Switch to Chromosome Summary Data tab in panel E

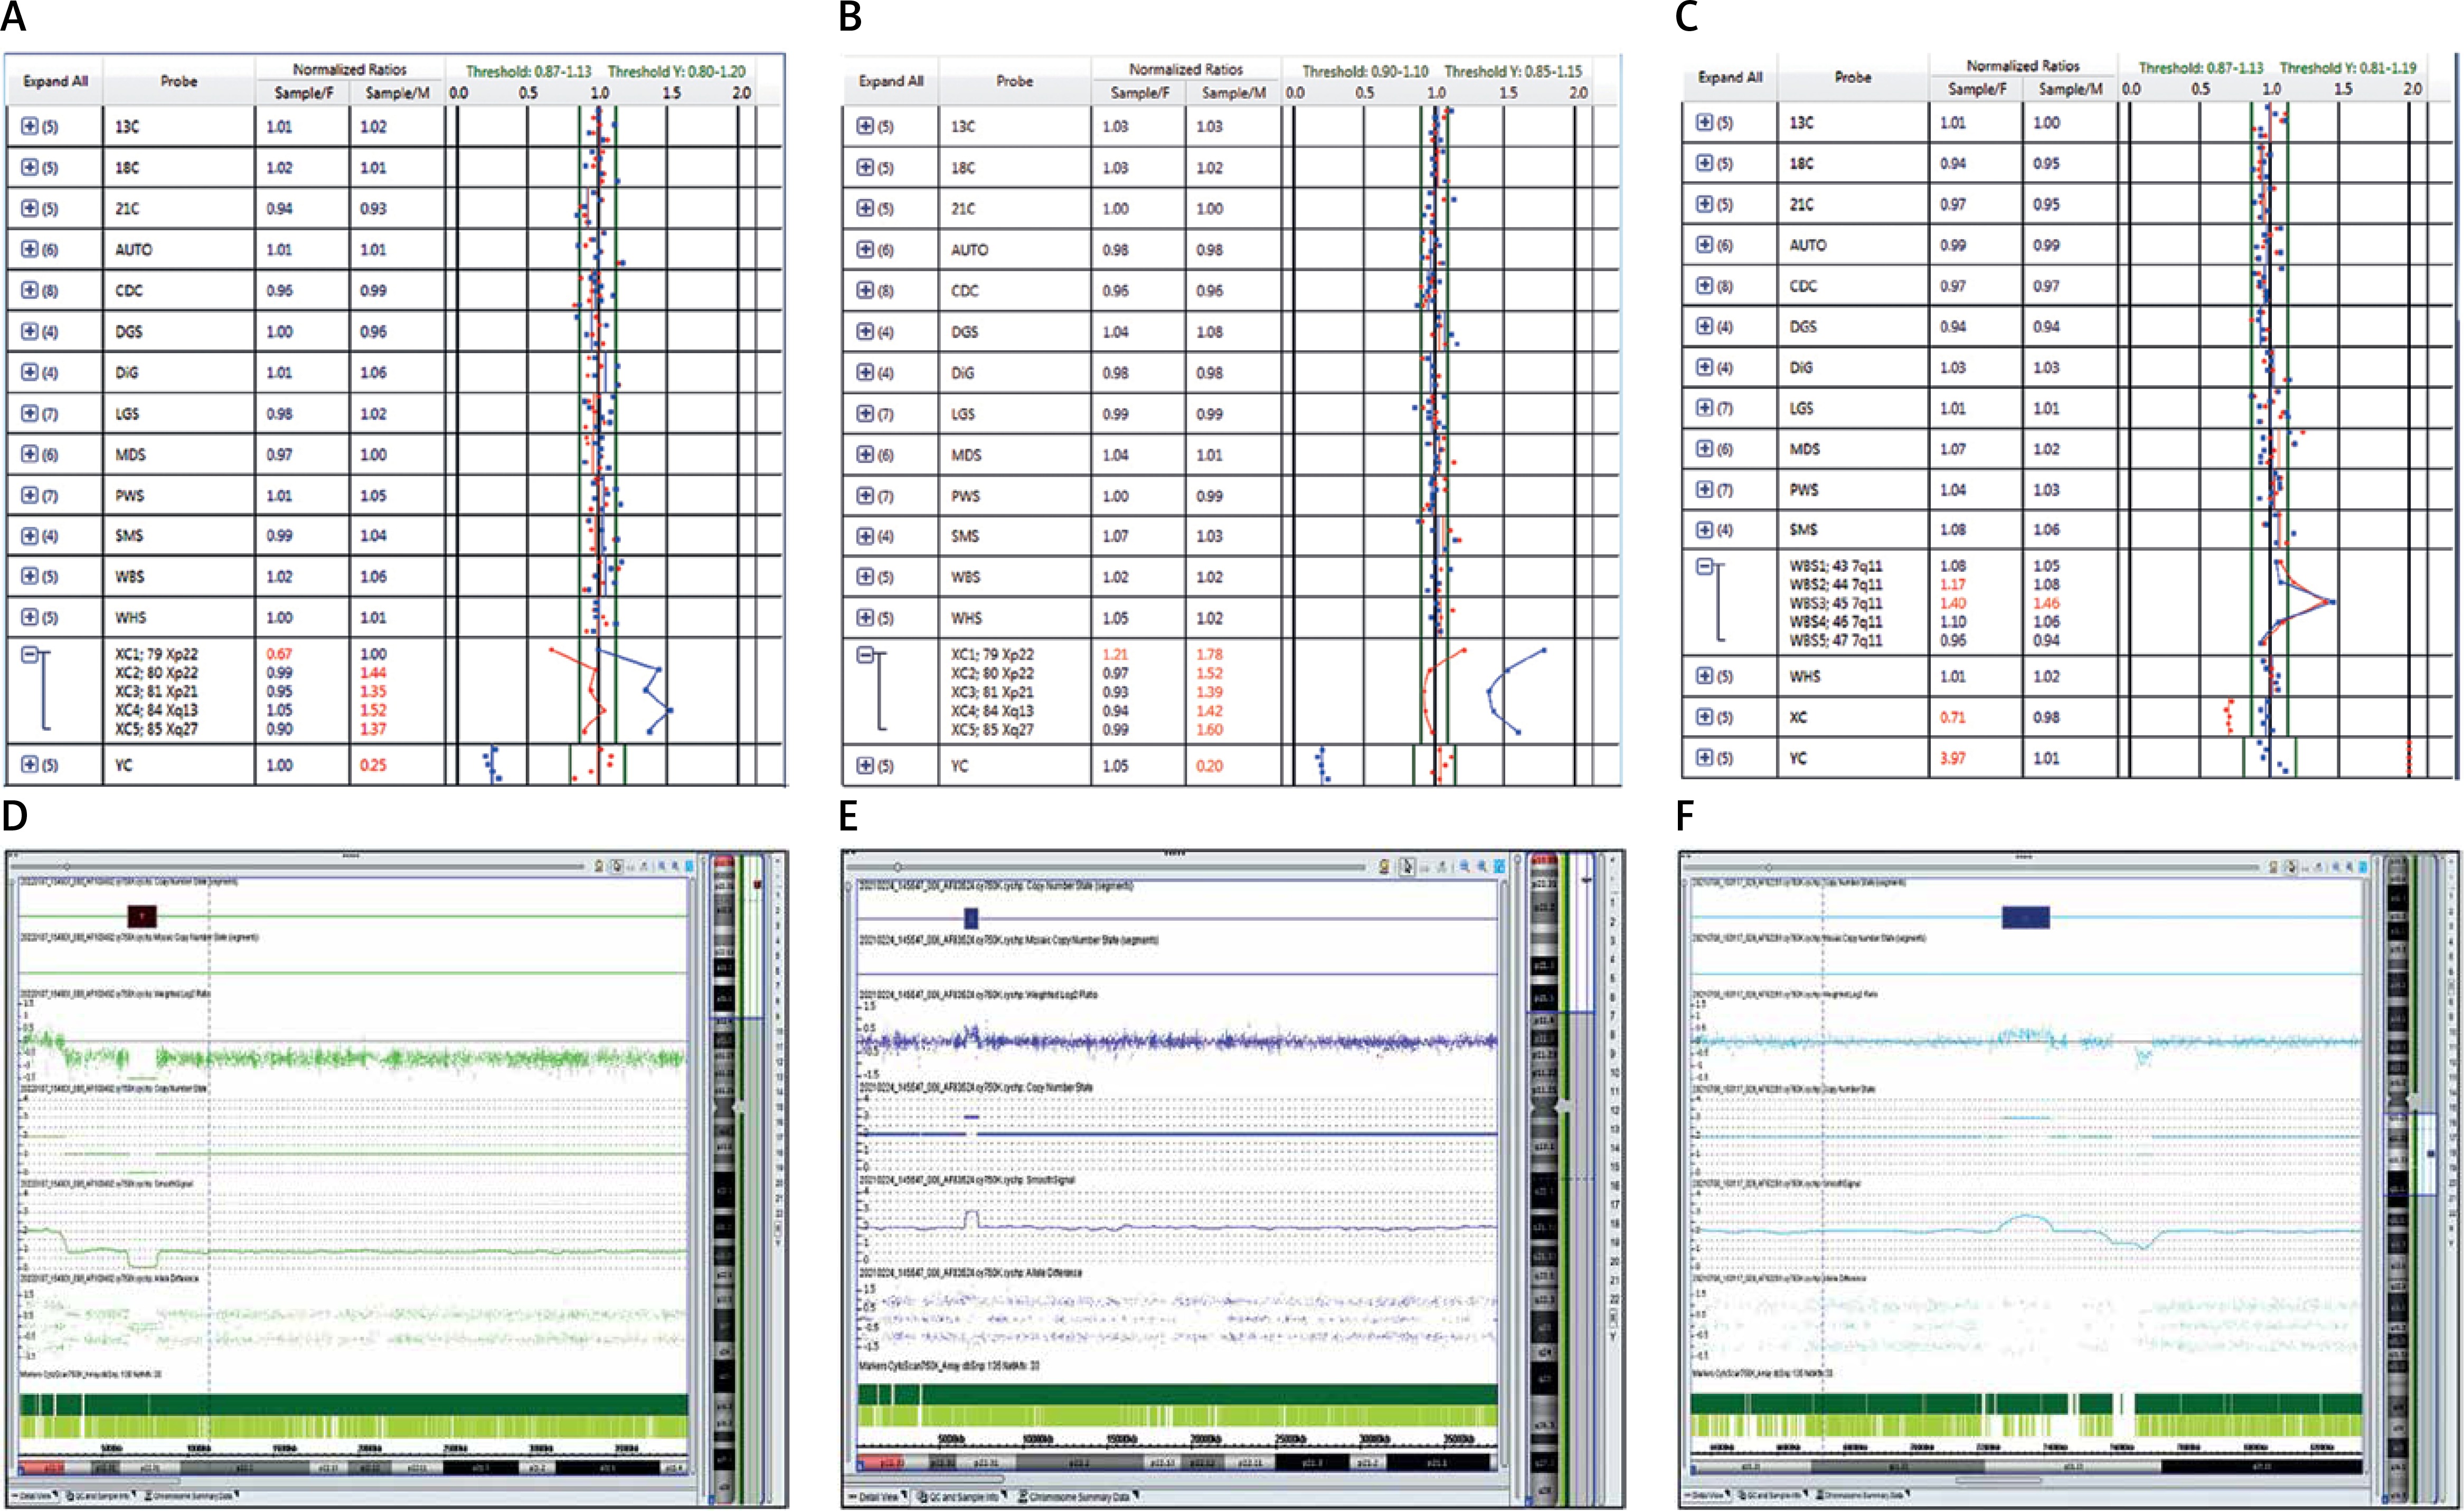[x=1079, y=1496]
